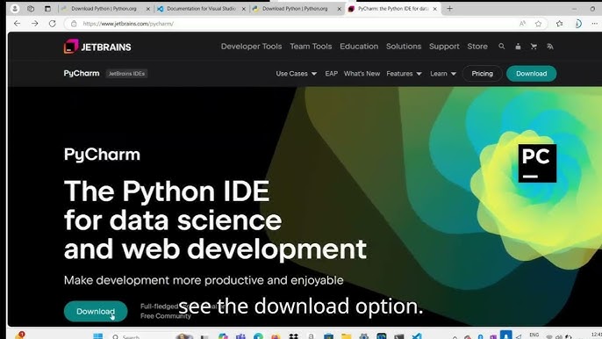Image resolution: width=602 pixels, height=339 pixels.
Task: Select the PyCharm Python IDE tab
Action: (x=392, y=9)
